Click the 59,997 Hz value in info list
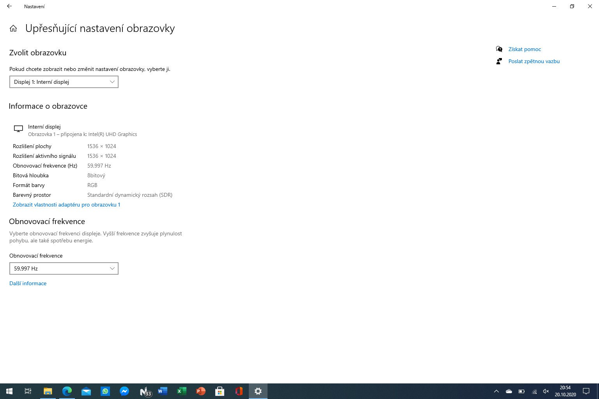This screenshot has height=399, width=599. 99,166
